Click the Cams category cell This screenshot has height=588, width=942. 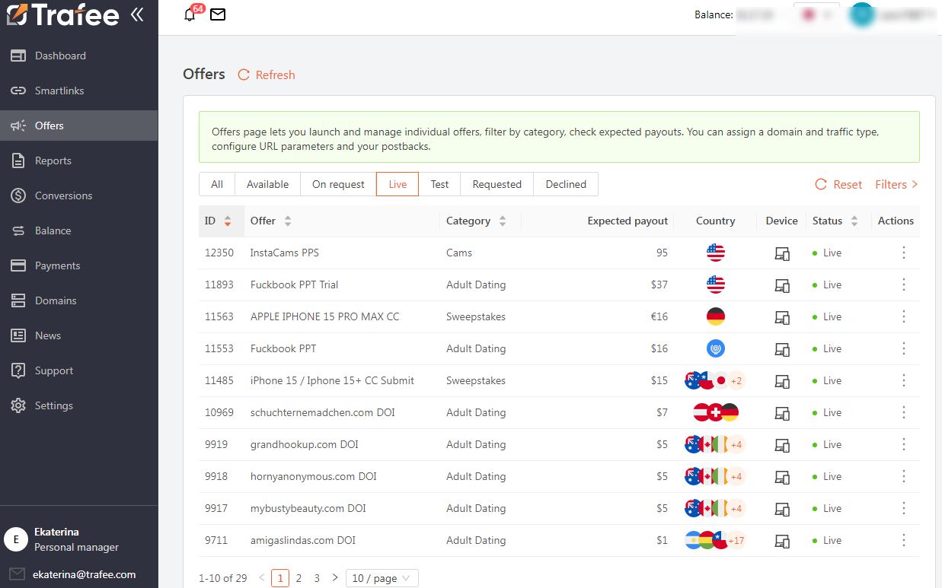point(459,253)
